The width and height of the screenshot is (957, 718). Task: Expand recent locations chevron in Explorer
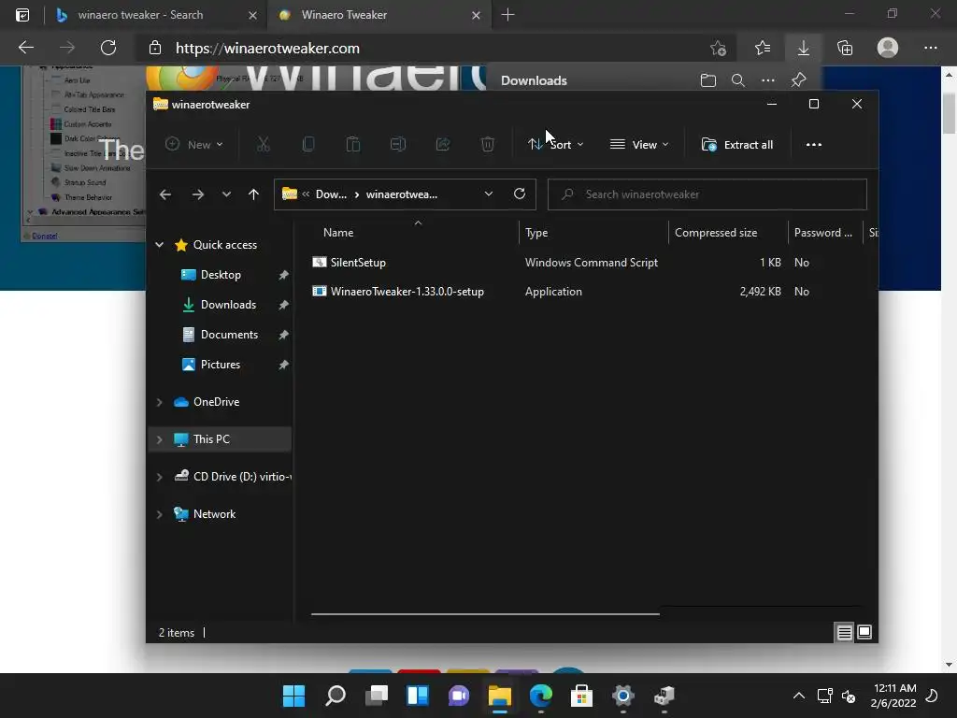[226, 194]
